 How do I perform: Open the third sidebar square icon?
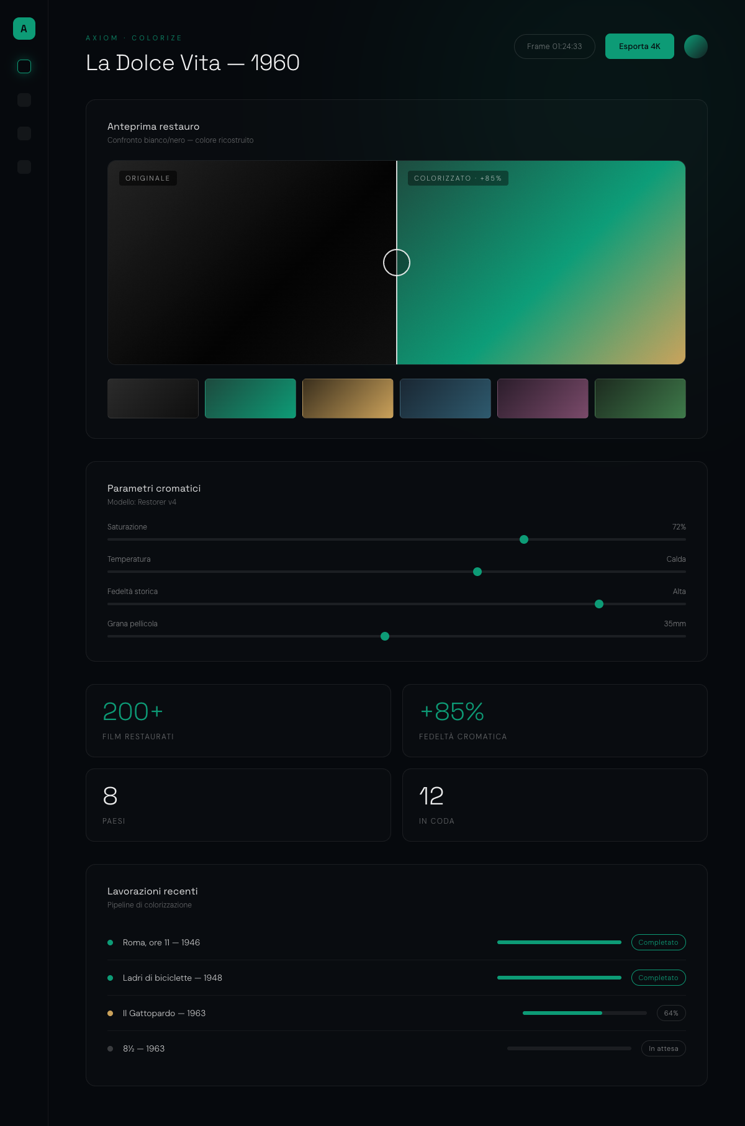click(24, 133)
